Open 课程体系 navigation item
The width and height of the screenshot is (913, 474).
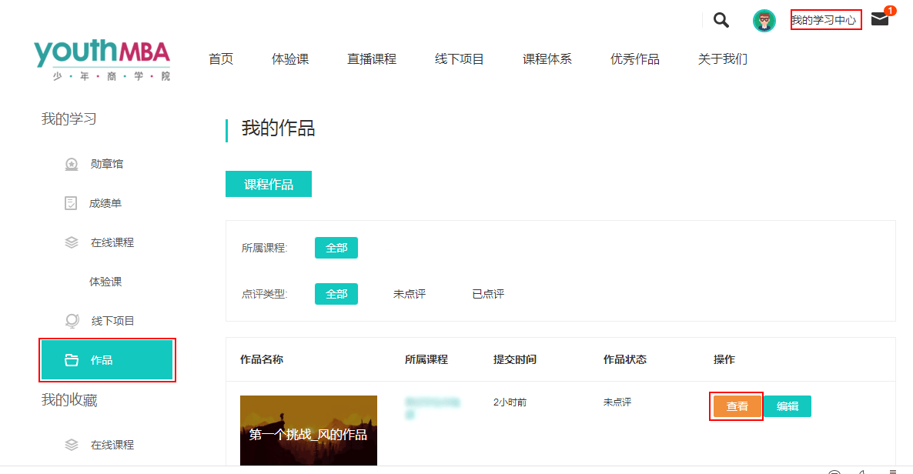coord(547,58)
